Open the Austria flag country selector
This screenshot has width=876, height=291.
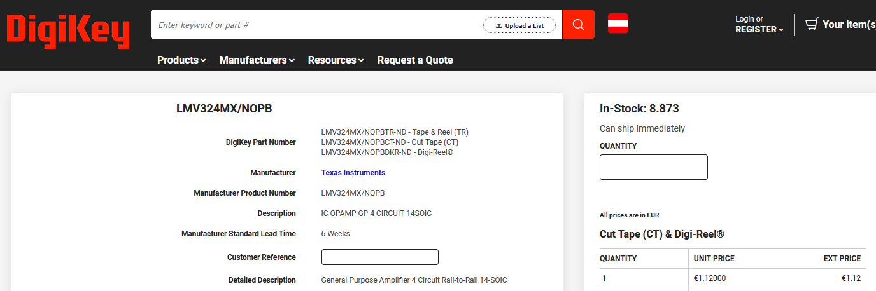[x=618, y=24]
